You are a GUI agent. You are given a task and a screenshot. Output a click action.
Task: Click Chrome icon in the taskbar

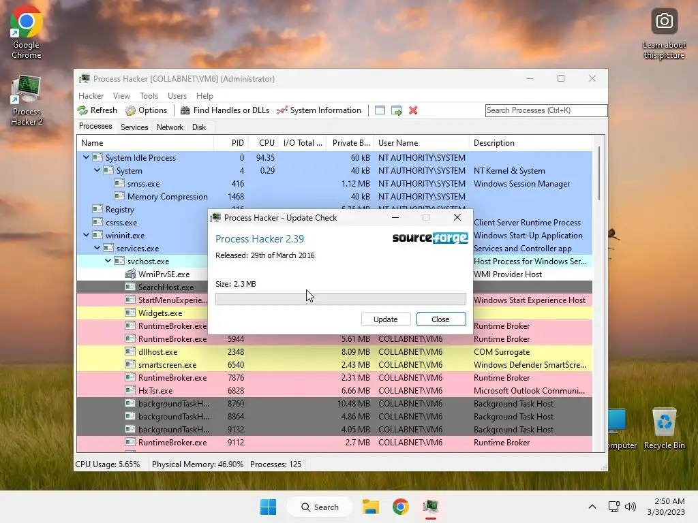pyautogui.click(x=401, y=507)
